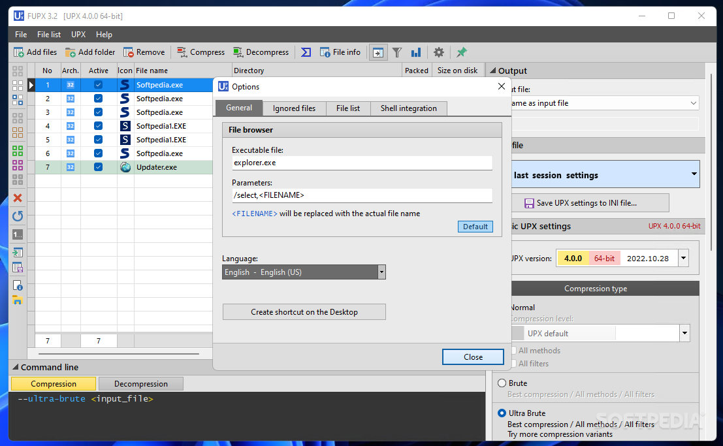Open the File list menu

(49, 35)
